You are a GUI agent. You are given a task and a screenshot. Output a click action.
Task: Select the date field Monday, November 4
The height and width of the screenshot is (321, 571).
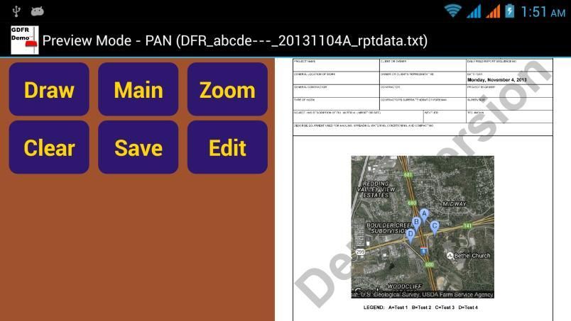[x=506, y=79]
